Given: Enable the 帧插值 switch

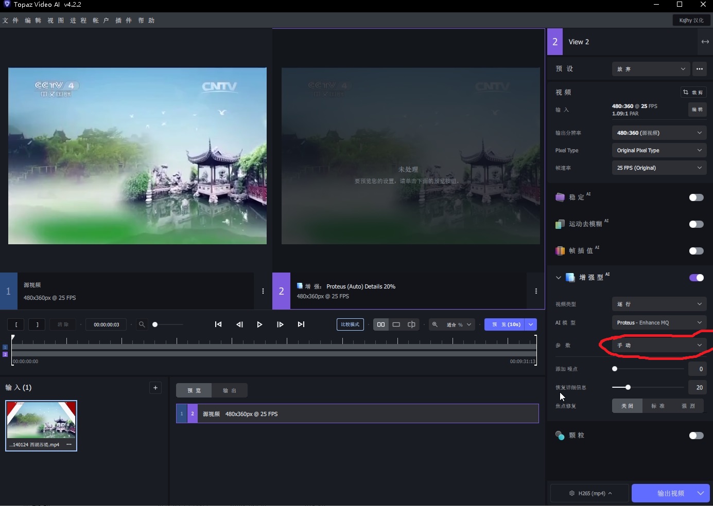Looking at the screenshot, I should 696,251.
